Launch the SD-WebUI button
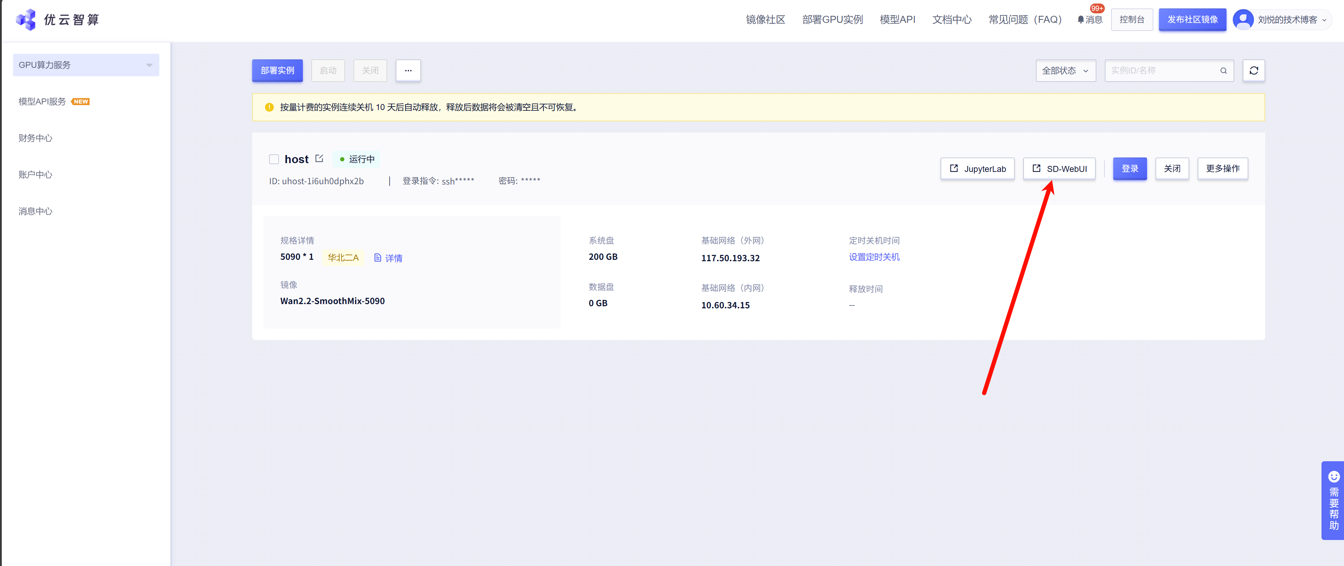The width and height of the screenshot is (1344, 566). coord(1059,168)
